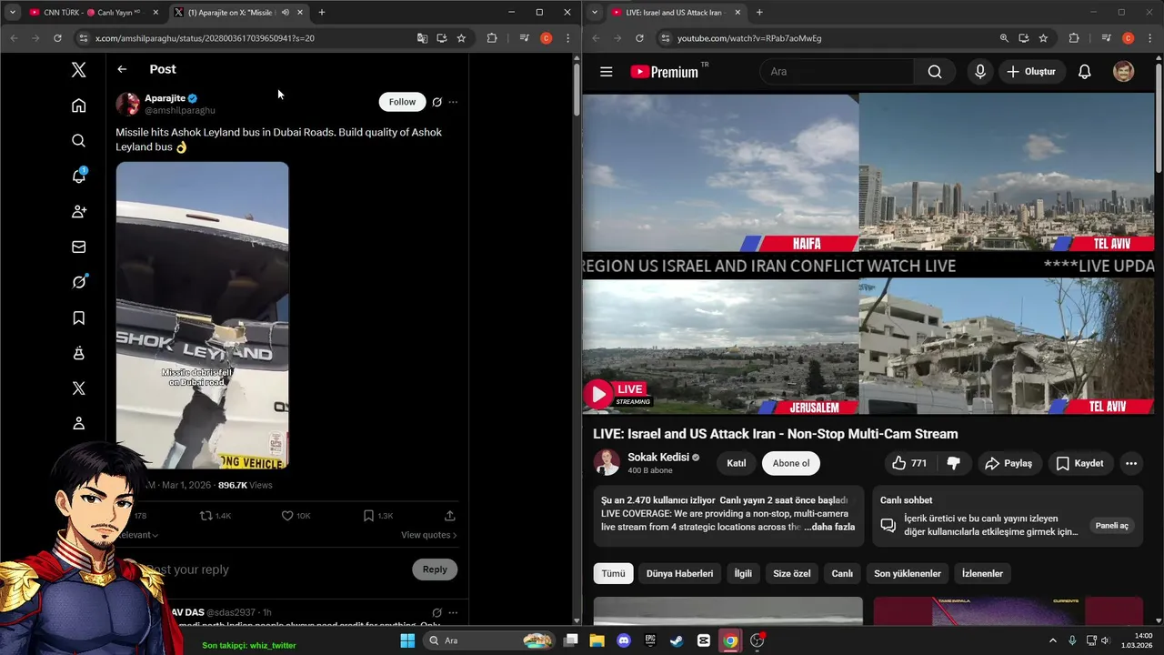
Task: Start YouTube voice search microphone
Action: coord(979,72)
